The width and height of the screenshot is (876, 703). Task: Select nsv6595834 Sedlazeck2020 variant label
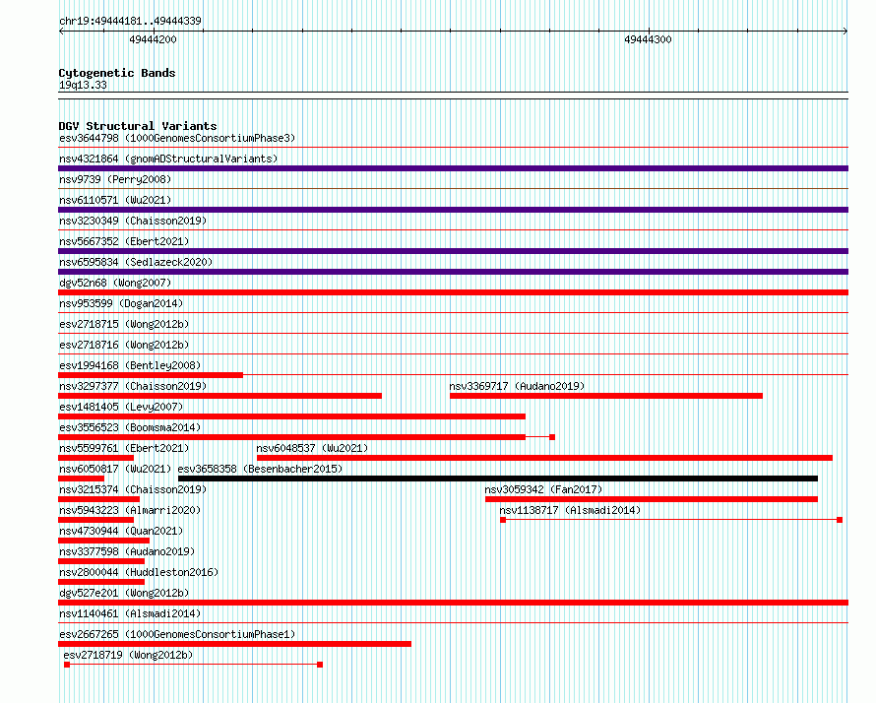pyautogui.click(x=136, y=262)
